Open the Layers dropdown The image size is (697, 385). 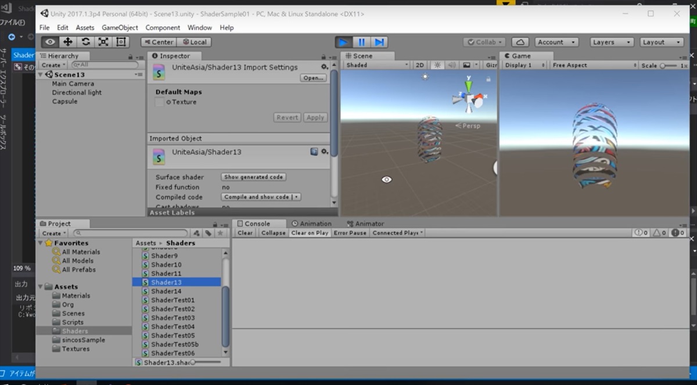[611, 42]
